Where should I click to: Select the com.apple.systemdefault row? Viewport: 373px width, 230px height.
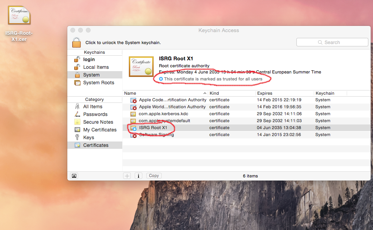tap(247, 121)
